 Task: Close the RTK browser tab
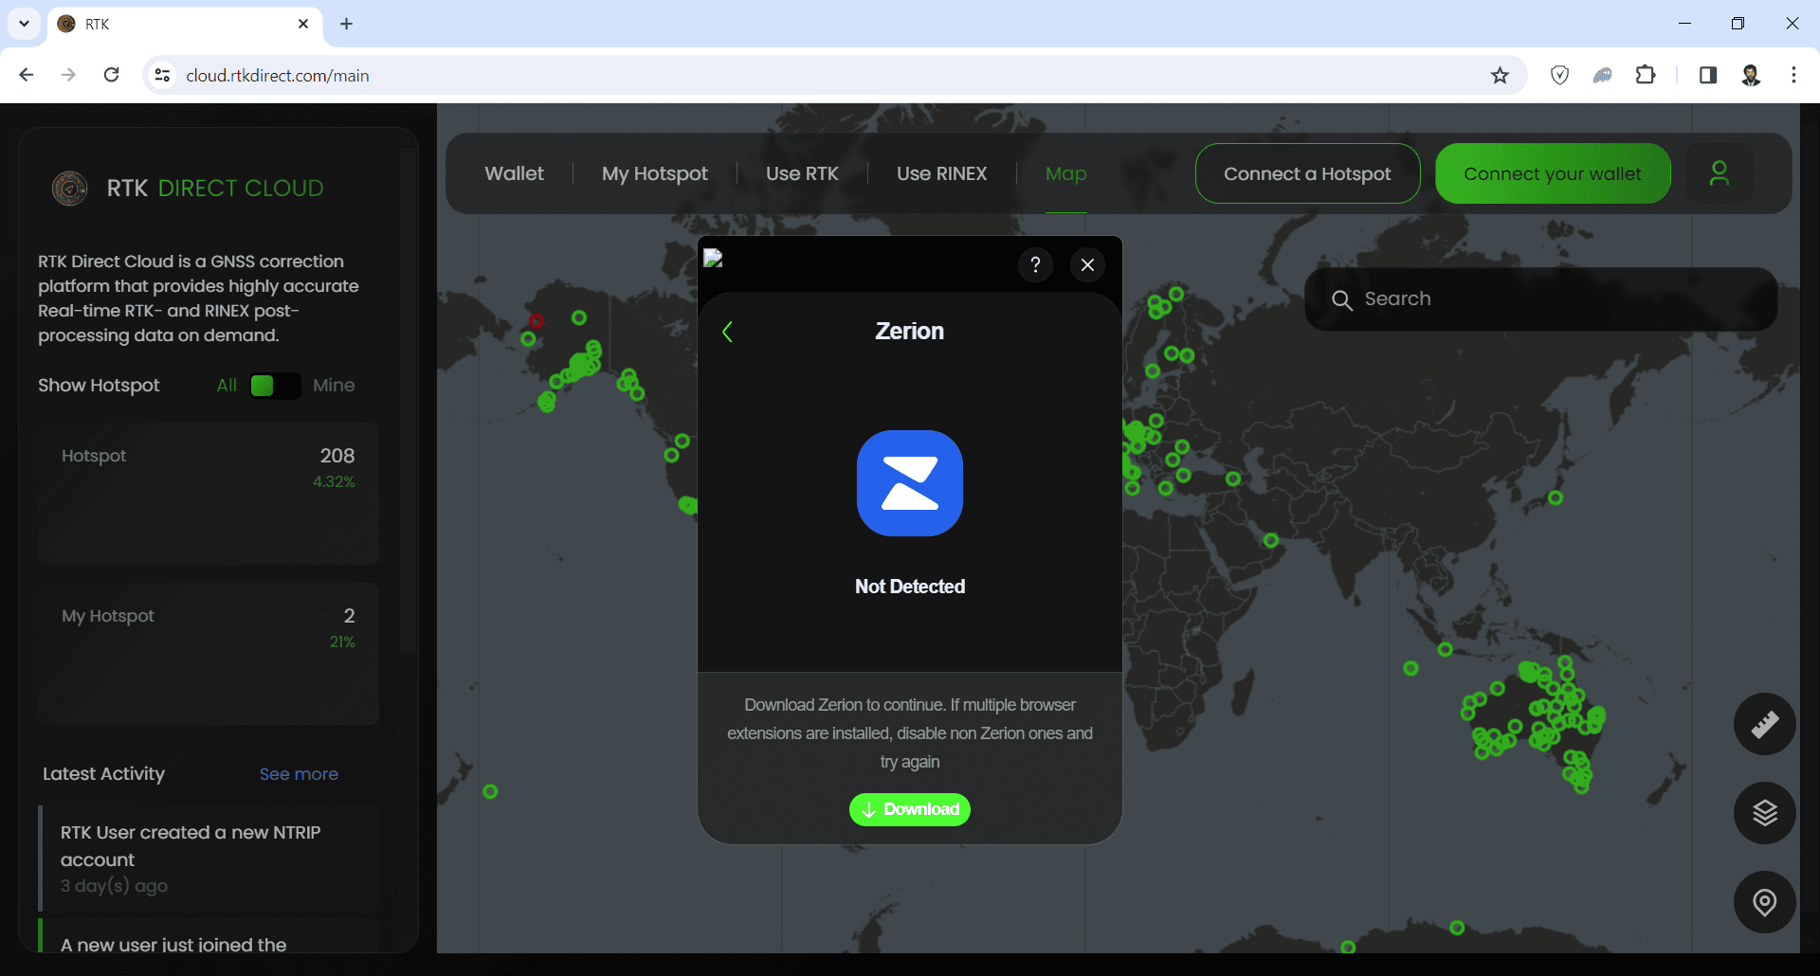tap(303, 24)
